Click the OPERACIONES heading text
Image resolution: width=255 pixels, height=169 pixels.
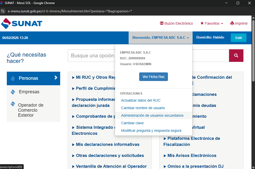[x=131, y=94]
